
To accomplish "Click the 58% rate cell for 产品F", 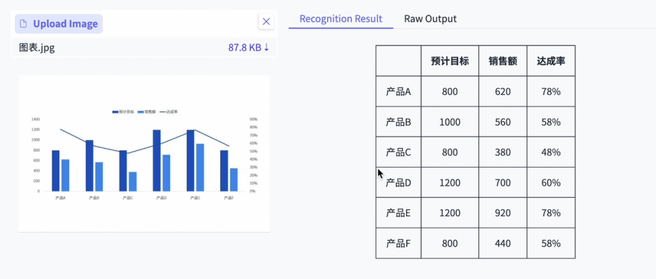I will (551, 243).
